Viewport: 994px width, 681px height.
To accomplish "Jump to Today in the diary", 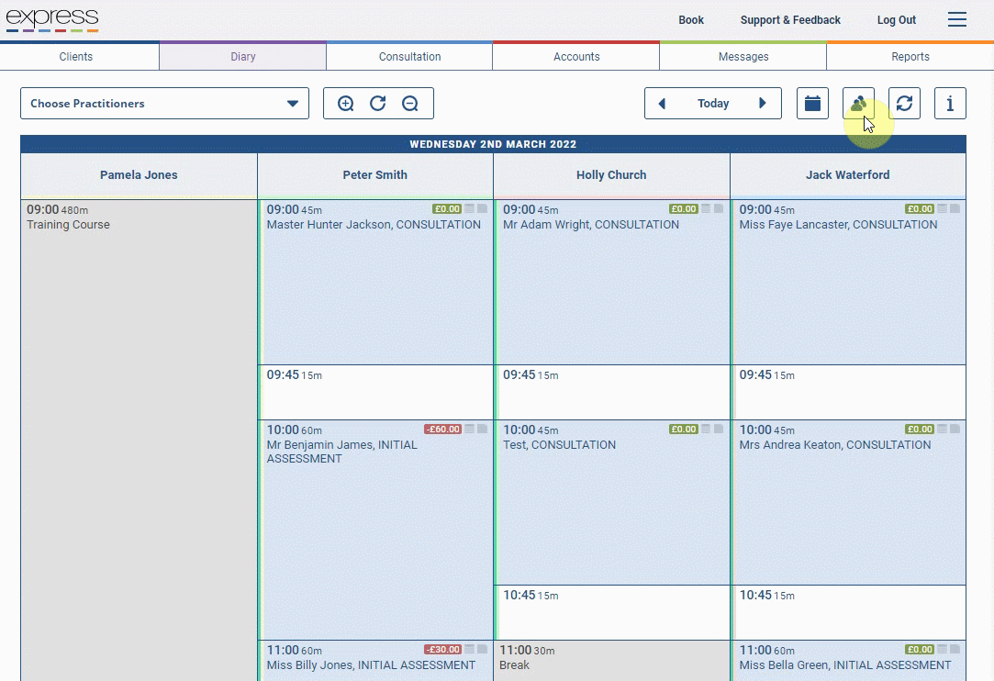I will pyautogui.click(x=713, y=104).
